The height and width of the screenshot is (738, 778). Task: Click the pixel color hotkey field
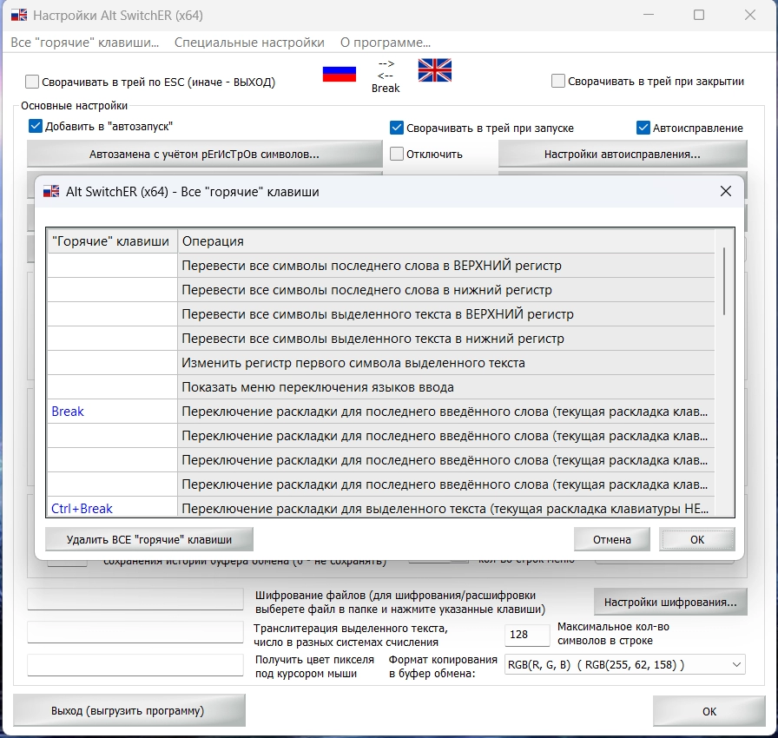[135, 665]
